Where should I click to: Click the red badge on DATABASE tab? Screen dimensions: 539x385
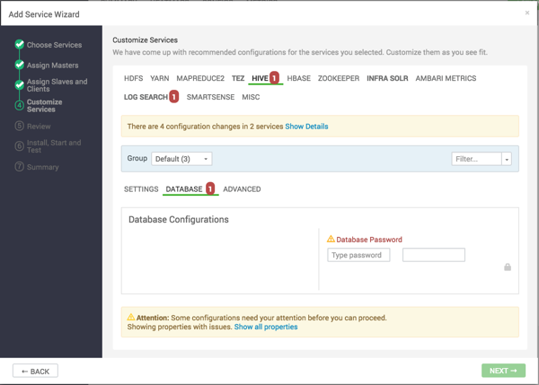pos(210,189)
